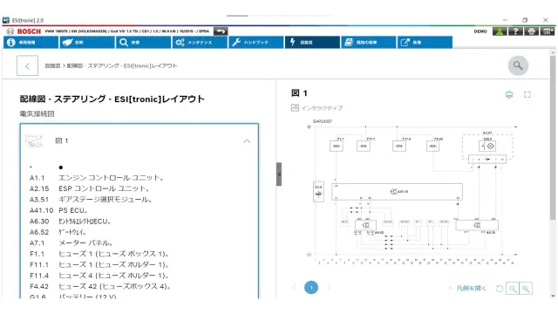This screenshot has height=314, width=558.
Task: Click the F11.4 fuse symbol in the diagram
Action: click(x=399, y=146)
